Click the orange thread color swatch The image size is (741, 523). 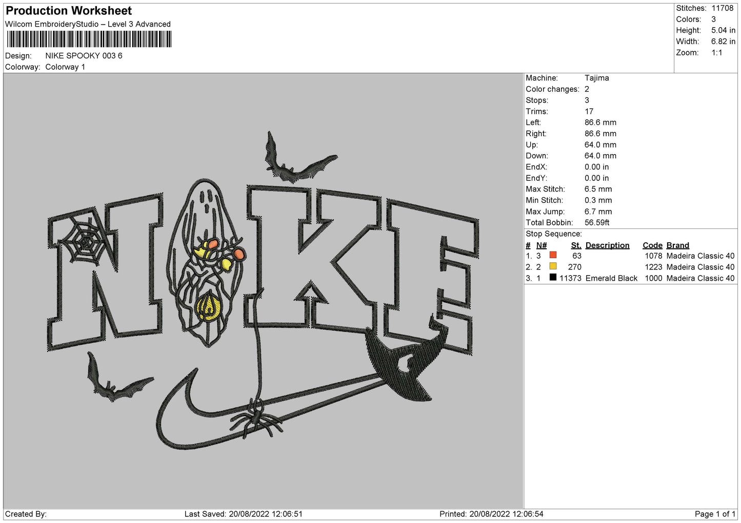[x=553, y=255]
